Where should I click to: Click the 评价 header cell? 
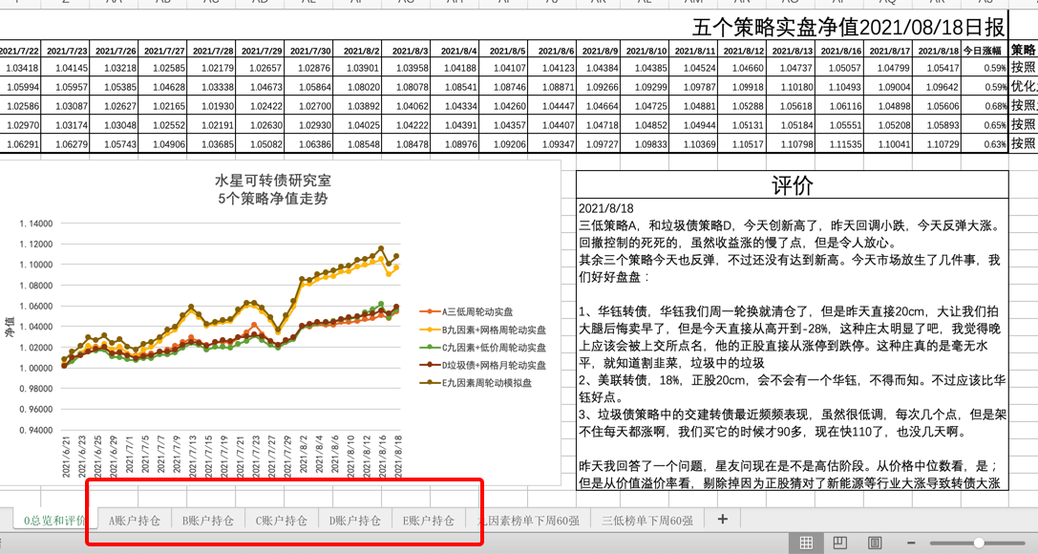792,185
